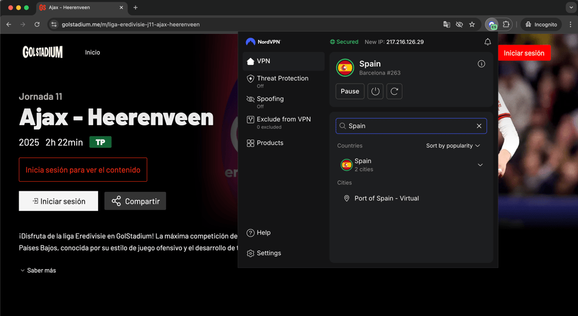Bookmark this page with the star icon
Viewport: 578px width, 316px height.
click(x=472, y=24)
